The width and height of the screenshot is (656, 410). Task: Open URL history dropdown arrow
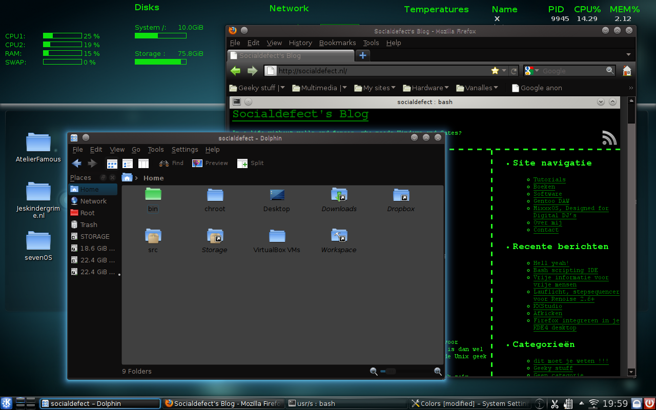click(x=504, y=71)
